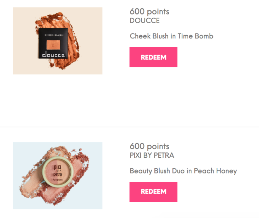Viewport: 259px width, 218px height.
Task: Select the 600 points label above PIXI BY PETRA
Action: (x=149, y=146)
